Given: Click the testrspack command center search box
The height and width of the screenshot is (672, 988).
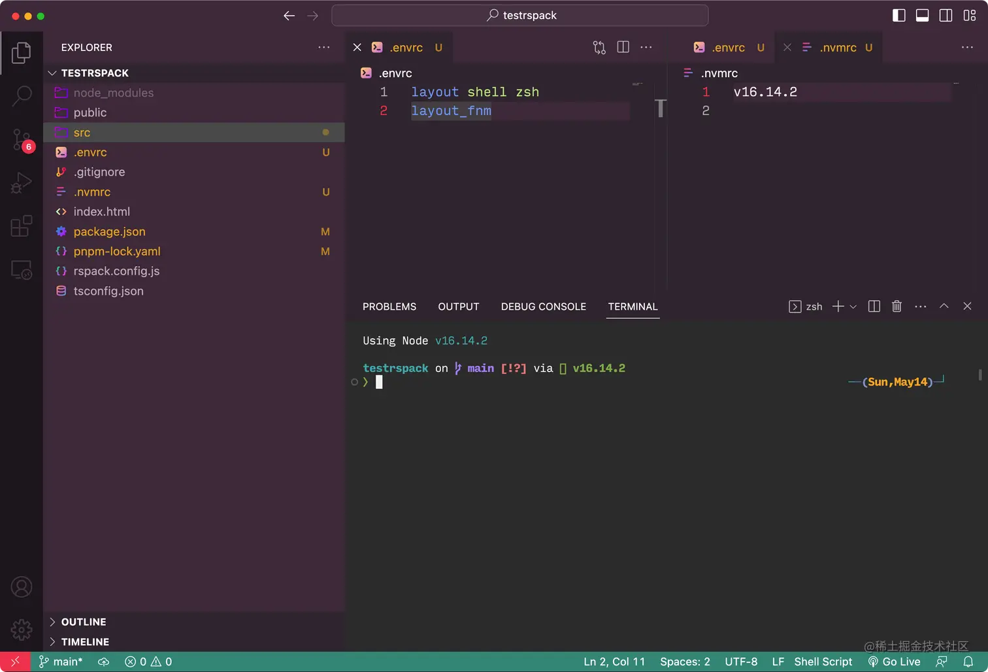Looking at the screenshot, I should pos(520,16).
